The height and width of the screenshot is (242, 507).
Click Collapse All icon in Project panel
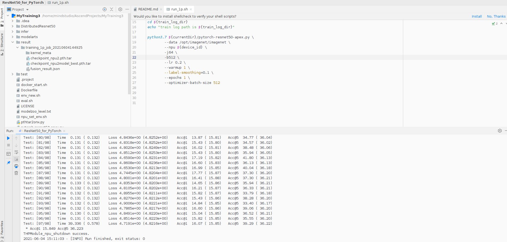[x=112, y=9]
